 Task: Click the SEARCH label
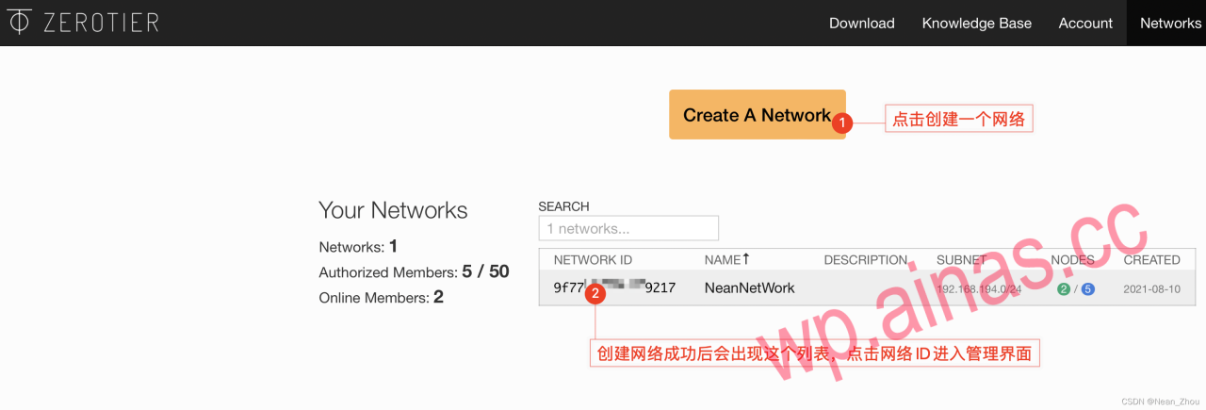coord(563,206)
